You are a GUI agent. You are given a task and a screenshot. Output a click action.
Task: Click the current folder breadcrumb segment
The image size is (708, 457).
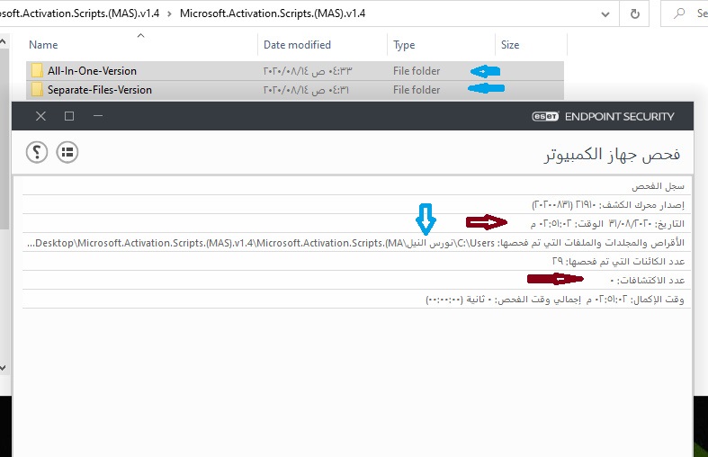click(272, 14)
